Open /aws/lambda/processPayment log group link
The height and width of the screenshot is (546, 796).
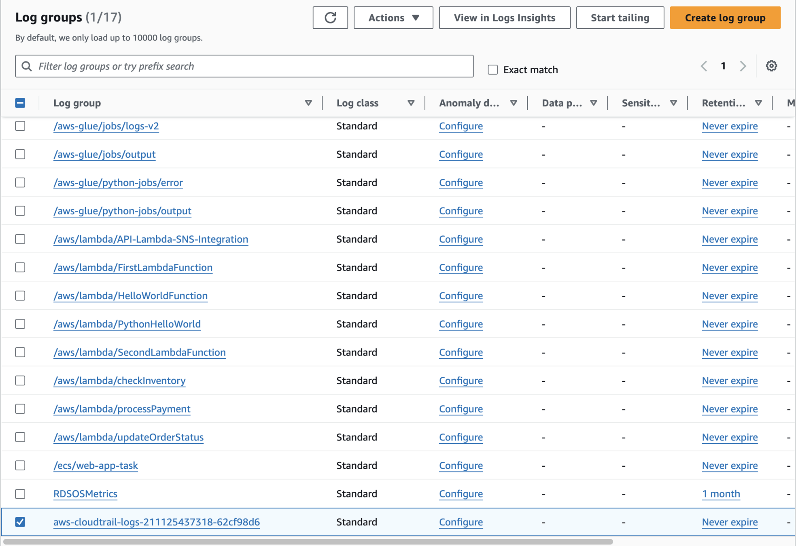[122, 409]
